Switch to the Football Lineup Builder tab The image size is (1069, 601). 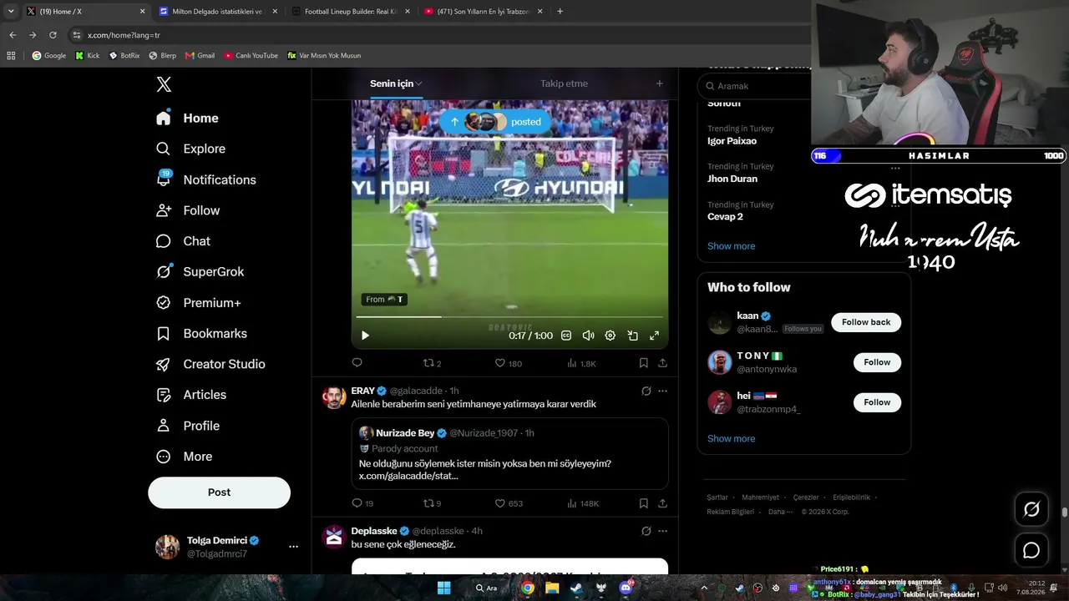tap(351, 12)
